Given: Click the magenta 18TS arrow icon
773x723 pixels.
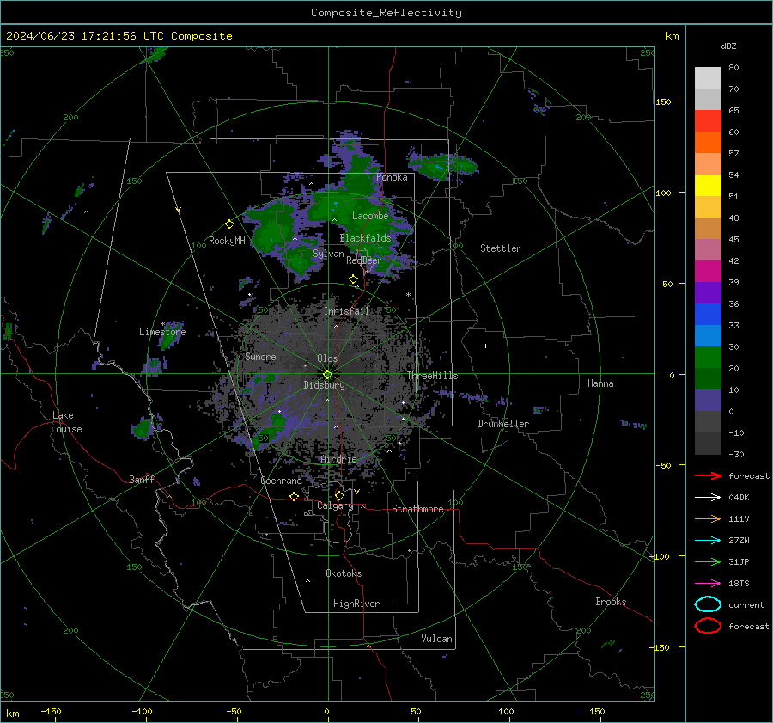Looking at the screenshot, I should [x=708, y=584].
